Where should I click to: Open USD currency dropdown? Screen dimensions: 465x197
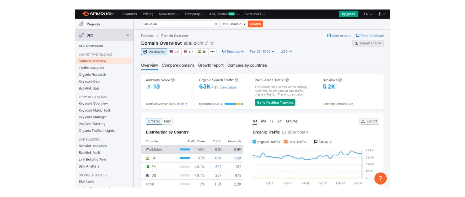click(286, 52)
